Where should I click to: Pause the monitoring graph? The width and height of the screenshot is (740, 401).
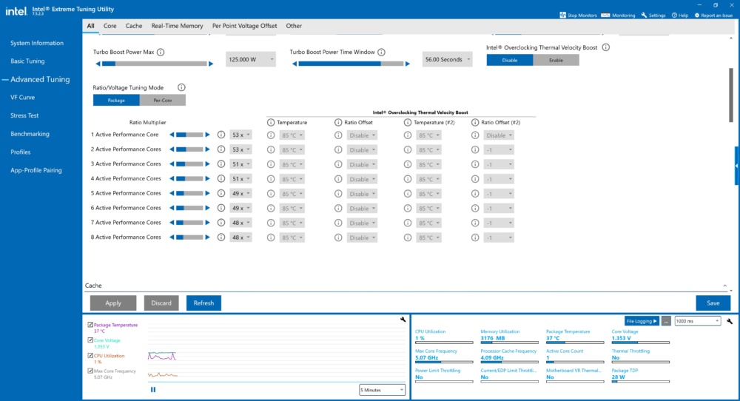click(153, 390)
